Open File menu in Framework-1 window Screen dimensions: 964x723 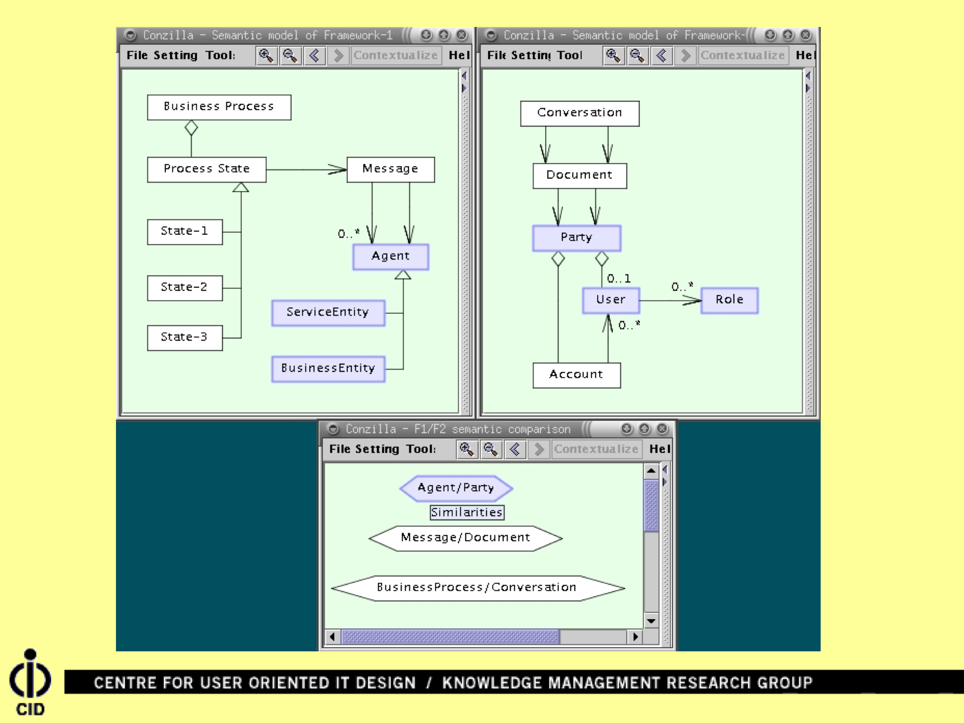pyautogui.click(x=137, y=55)
